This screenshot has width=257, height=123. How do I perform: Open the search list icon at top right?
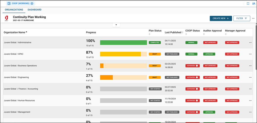[253, 4]
